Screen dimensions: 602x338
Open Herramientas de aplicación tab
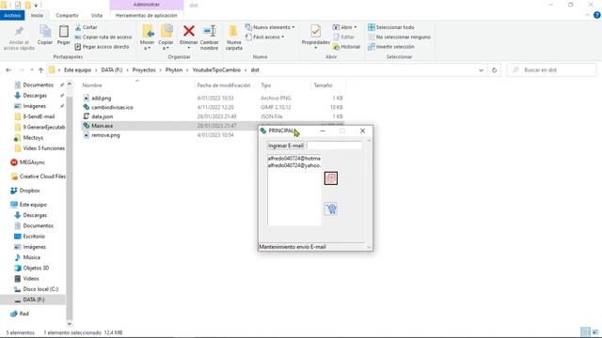[147, 15]
